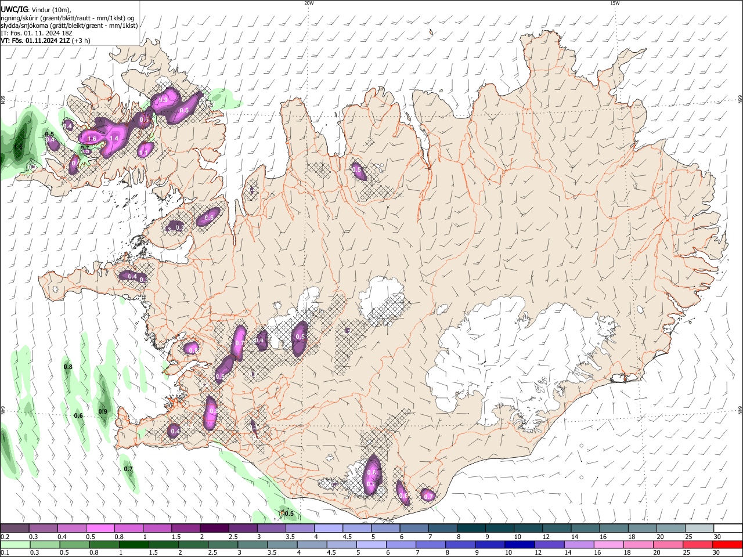
Task: Pick the lavender lower-row swatch between 14 and 16
Action: coord(579,544)
